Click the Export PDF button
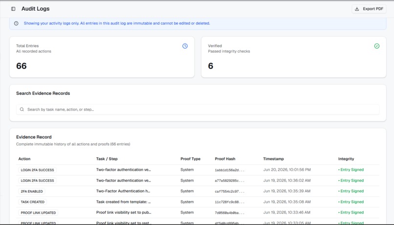Viewport: 394px width, 225px height. coord(369,9)
